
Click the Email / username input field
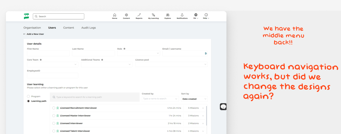click(185, 53)
